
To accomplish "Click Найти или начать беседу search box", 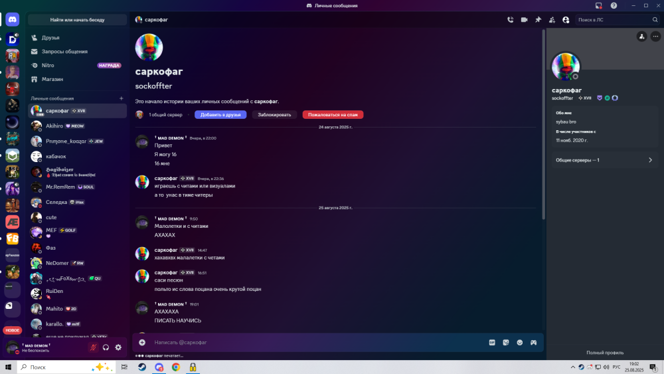I will 77,20.
